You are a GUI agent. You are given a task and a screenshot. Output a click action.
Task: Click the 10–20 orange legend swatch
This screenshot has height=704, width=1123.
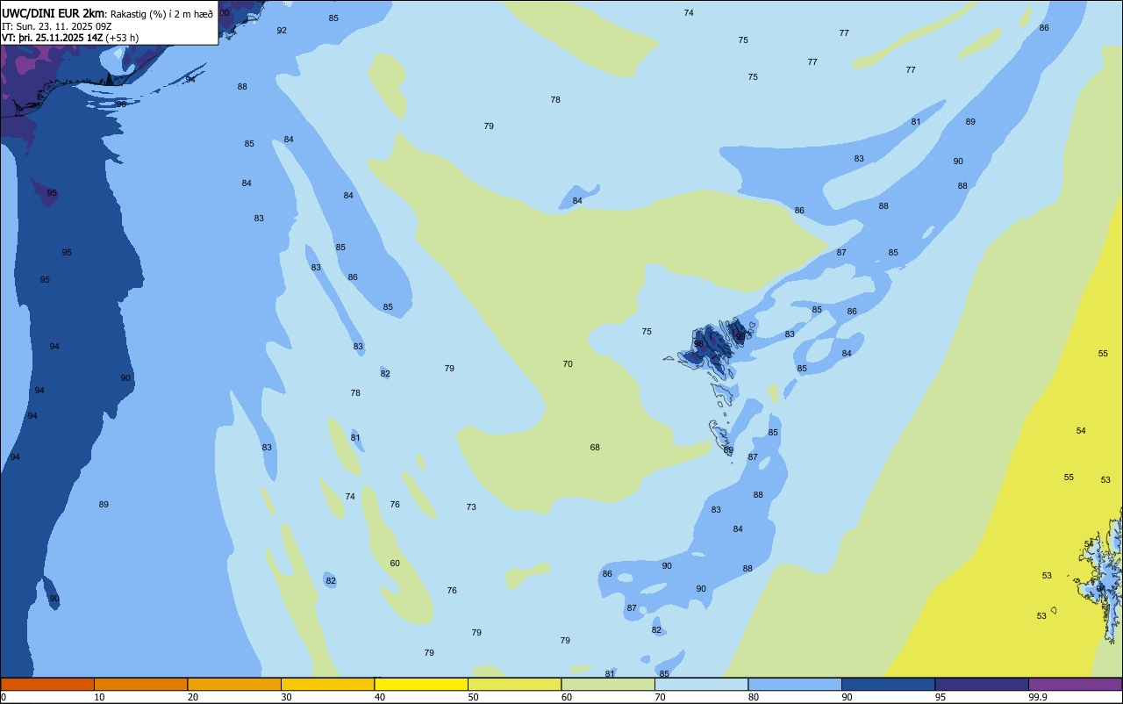pos(140,684)
